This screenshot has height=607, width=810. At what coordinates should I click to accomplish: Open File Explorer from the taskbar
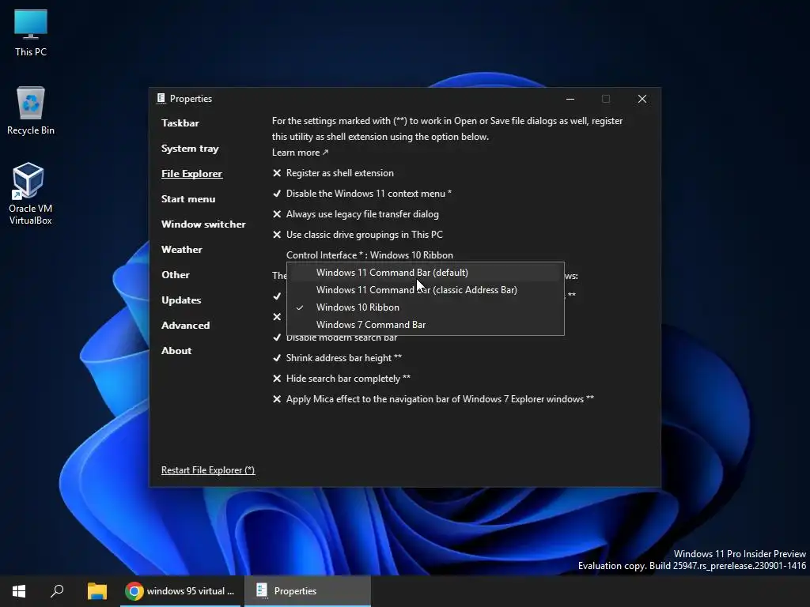[x=97, y=591]
